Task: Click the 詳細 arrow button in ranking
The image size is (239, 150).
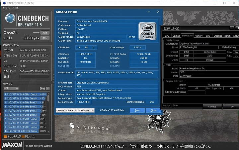Action: [x=48, y=89]
